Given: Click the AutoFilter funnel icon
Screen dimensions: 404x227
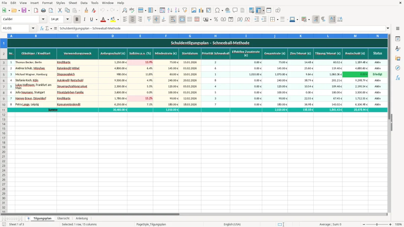Looking at the screenshot, I should tap(184, 10).
